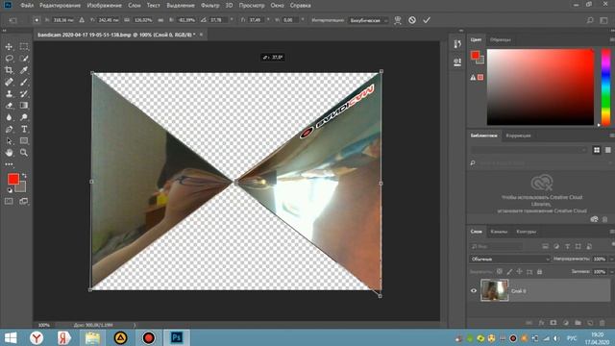Create a new group folder in Layers panel
This screenshot has height=346, width=615.
578,323
